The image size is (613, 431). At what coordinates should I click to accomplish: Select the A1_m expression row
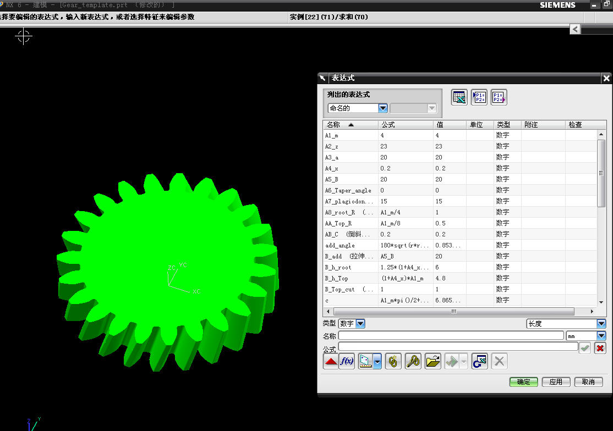[460, 135]
